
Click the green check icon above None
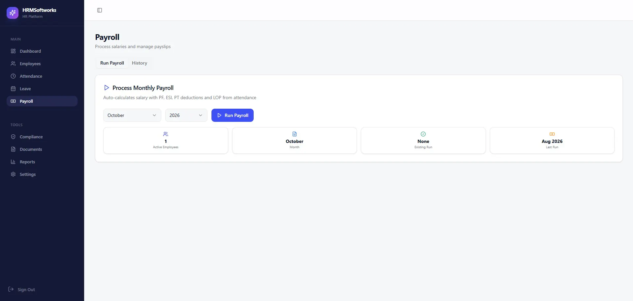[423, 134]
